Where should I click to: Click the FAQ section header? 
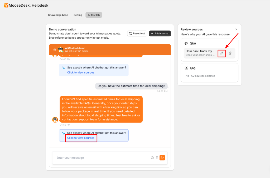(x=192, y=68)
